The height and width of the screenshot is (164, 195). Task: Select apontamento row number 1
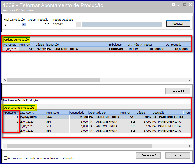click(97, 117)
